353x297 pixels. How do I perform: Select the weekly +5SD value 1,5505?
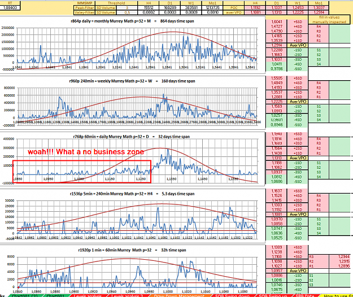276,78
